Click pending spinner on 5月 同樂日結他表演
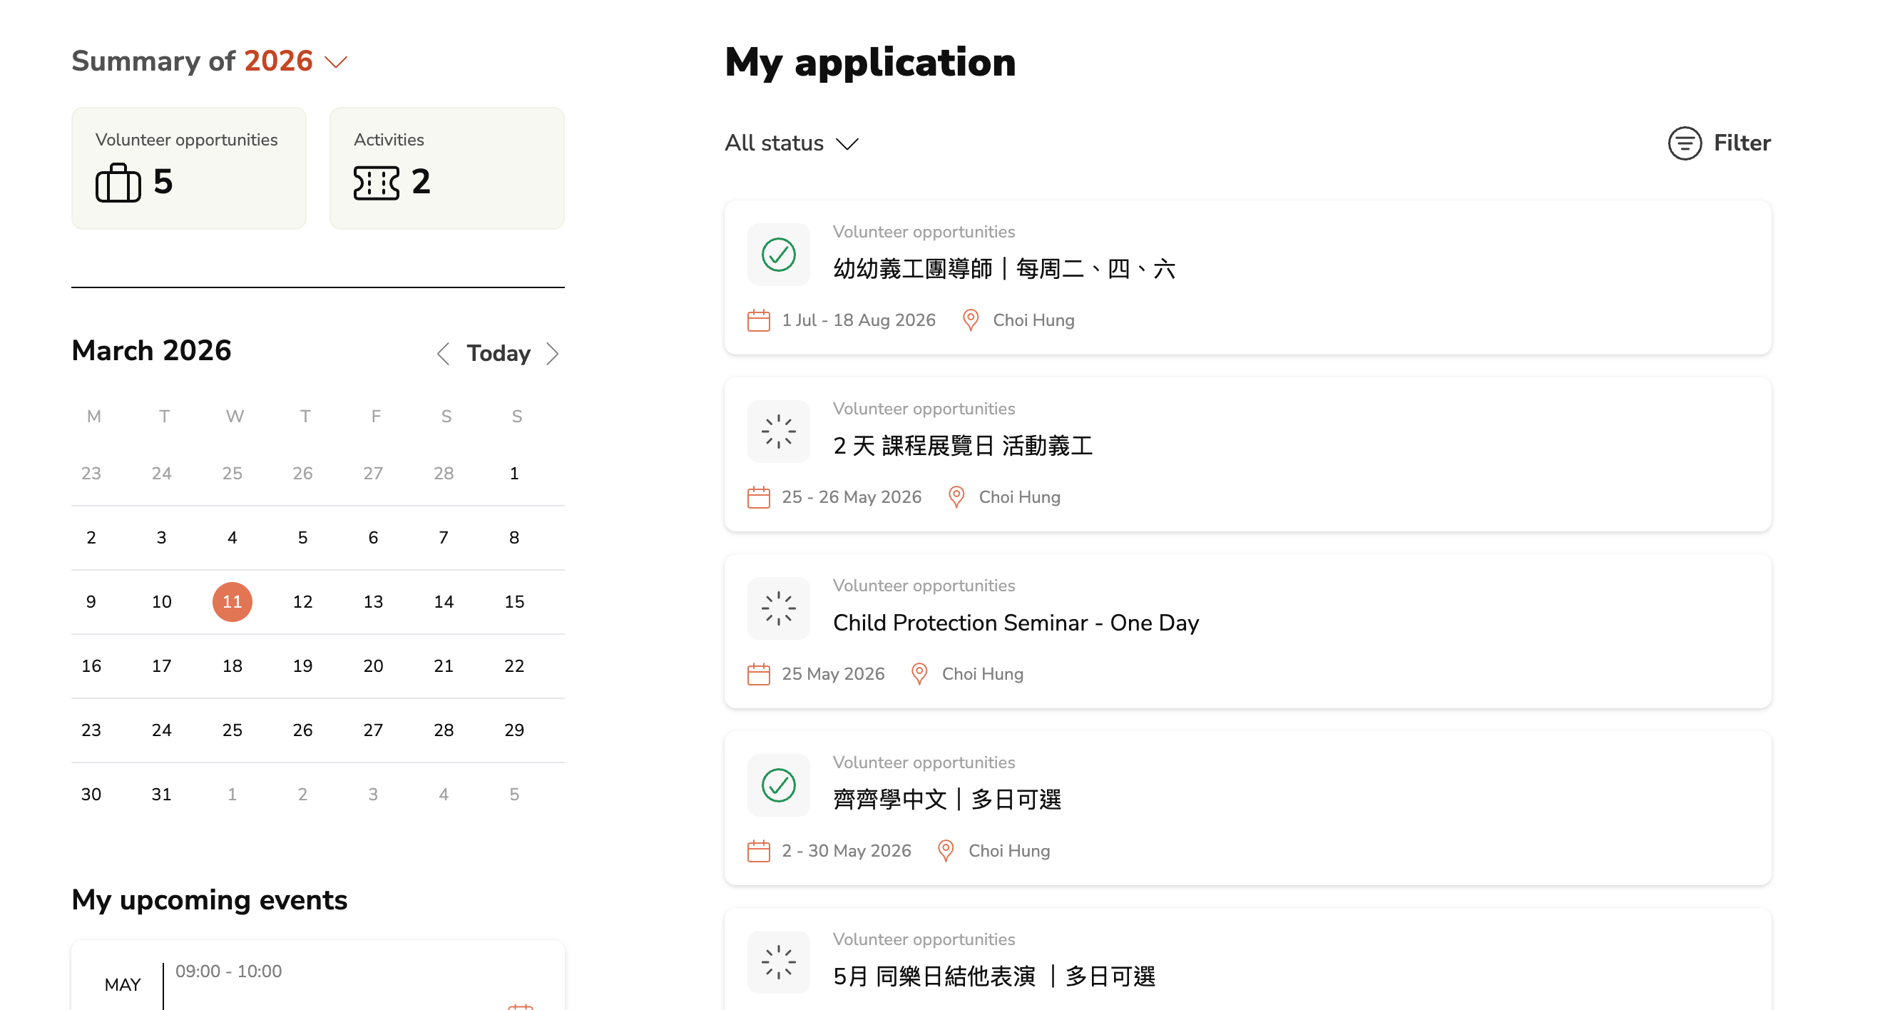The height and width of the screenshot is (1010, 1880). 778,961
